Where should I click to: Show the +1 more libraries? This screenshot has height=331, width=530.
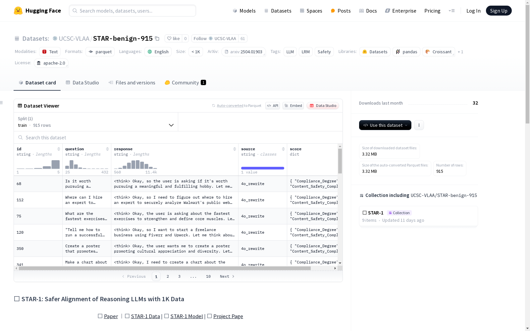click(460, 52)
